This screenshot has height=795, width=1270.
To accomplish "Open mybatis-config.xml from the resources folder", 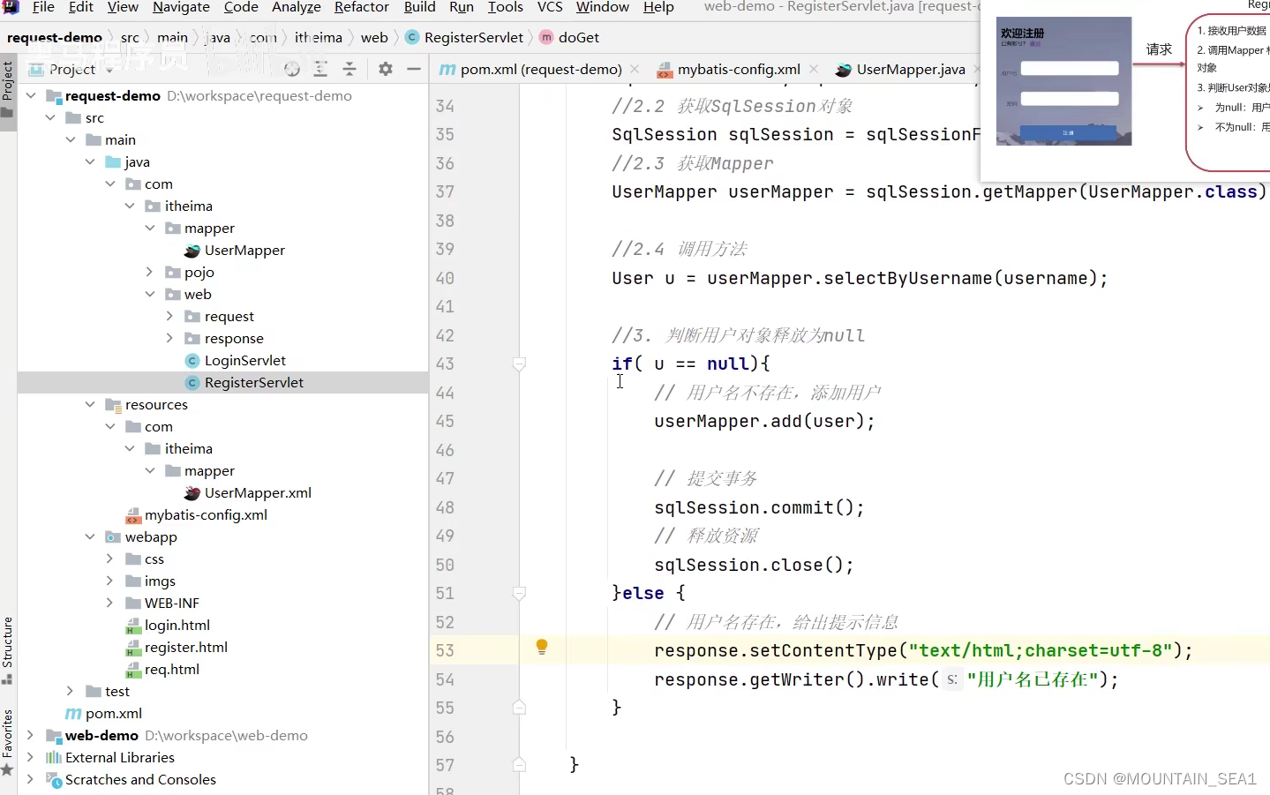I will pyautogui.click(x=204, y=514).
